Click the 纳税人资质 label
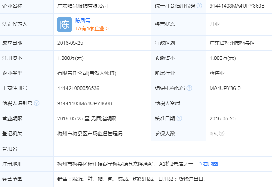 [x=168, y=103]
